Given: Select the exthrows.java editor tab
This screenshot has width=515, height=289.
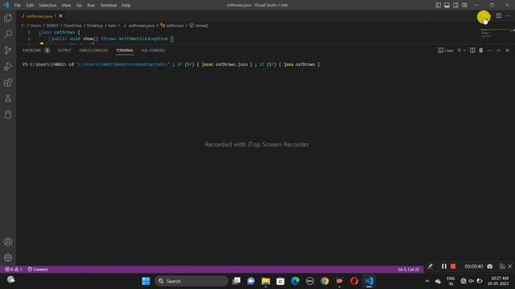Looking at the screenshot, I should [39, 16].
